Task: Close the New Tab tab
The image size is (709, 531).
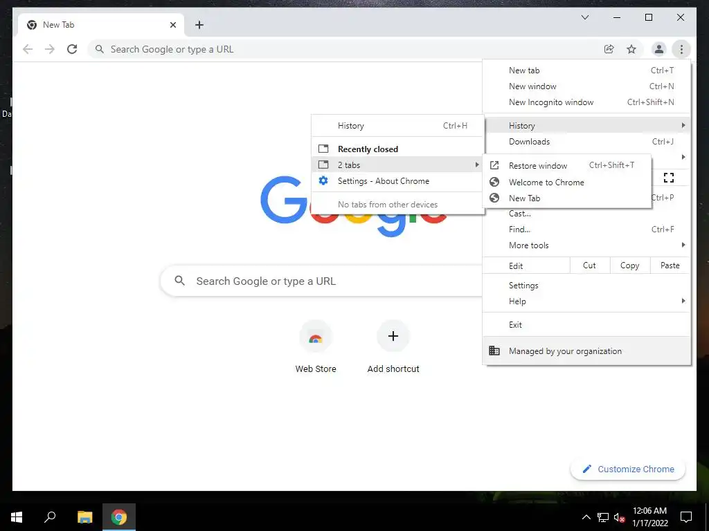Action: coord(172,25)
